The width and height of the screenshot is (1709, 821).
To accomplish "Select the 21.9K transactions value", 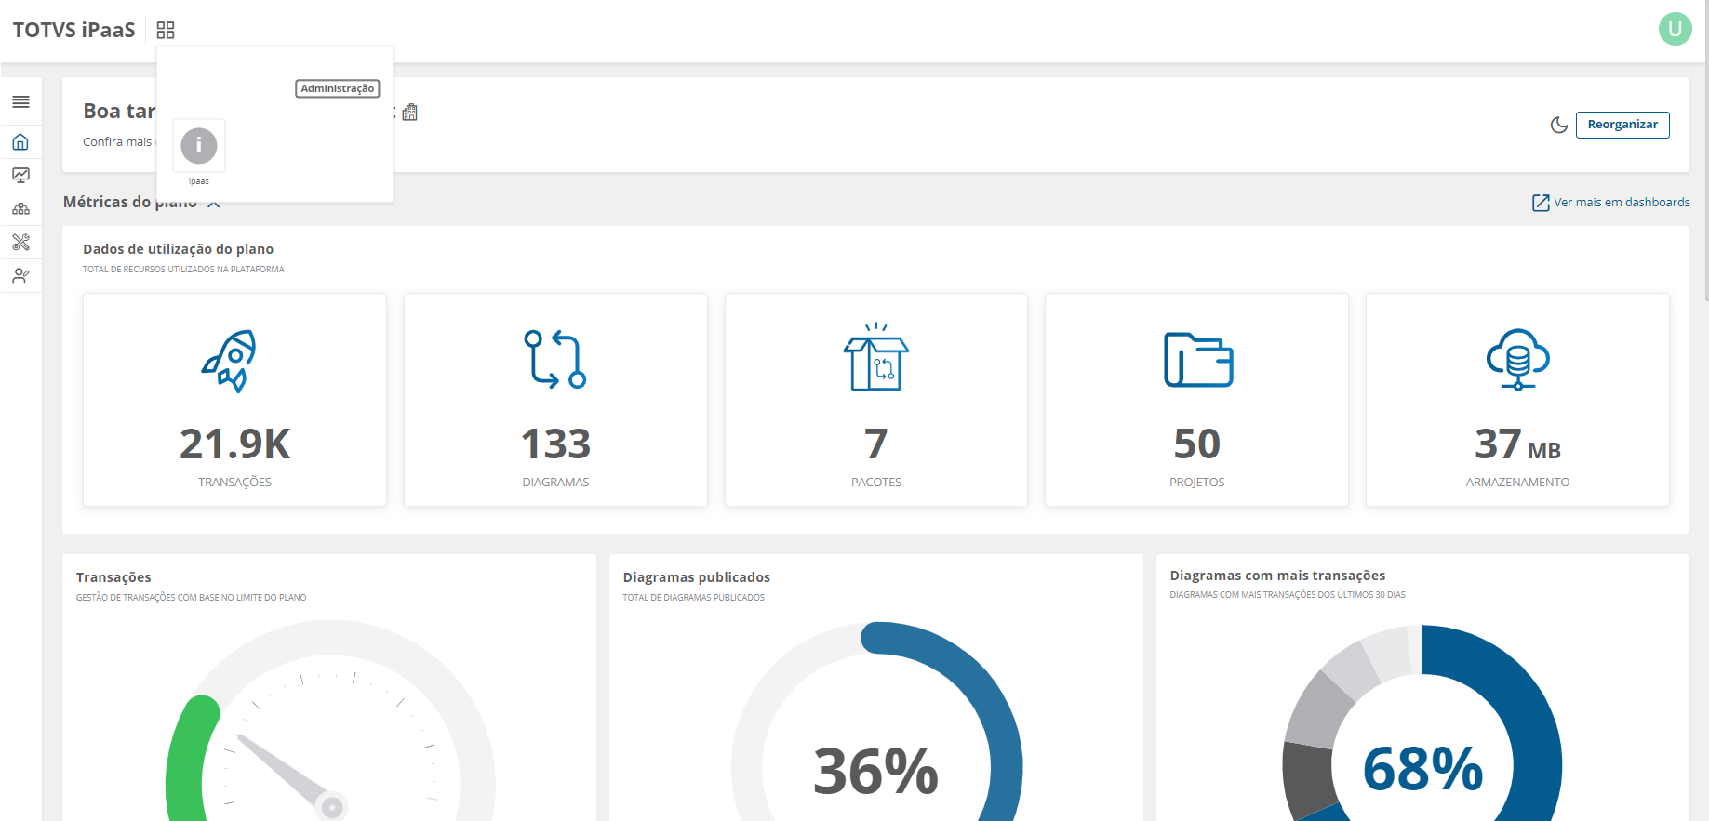I will click(235, 444).
